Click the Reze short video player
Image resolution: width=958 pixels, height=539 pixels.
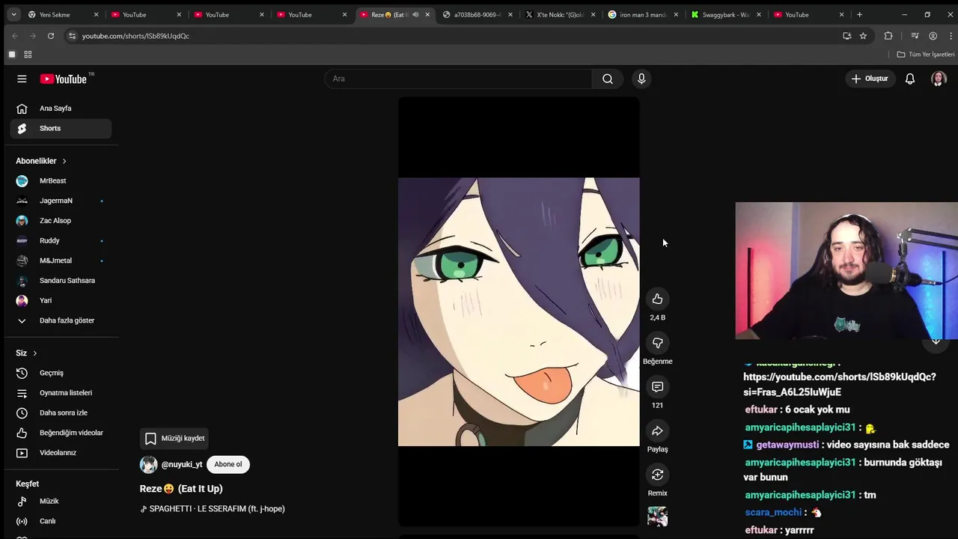pos(519,311)
